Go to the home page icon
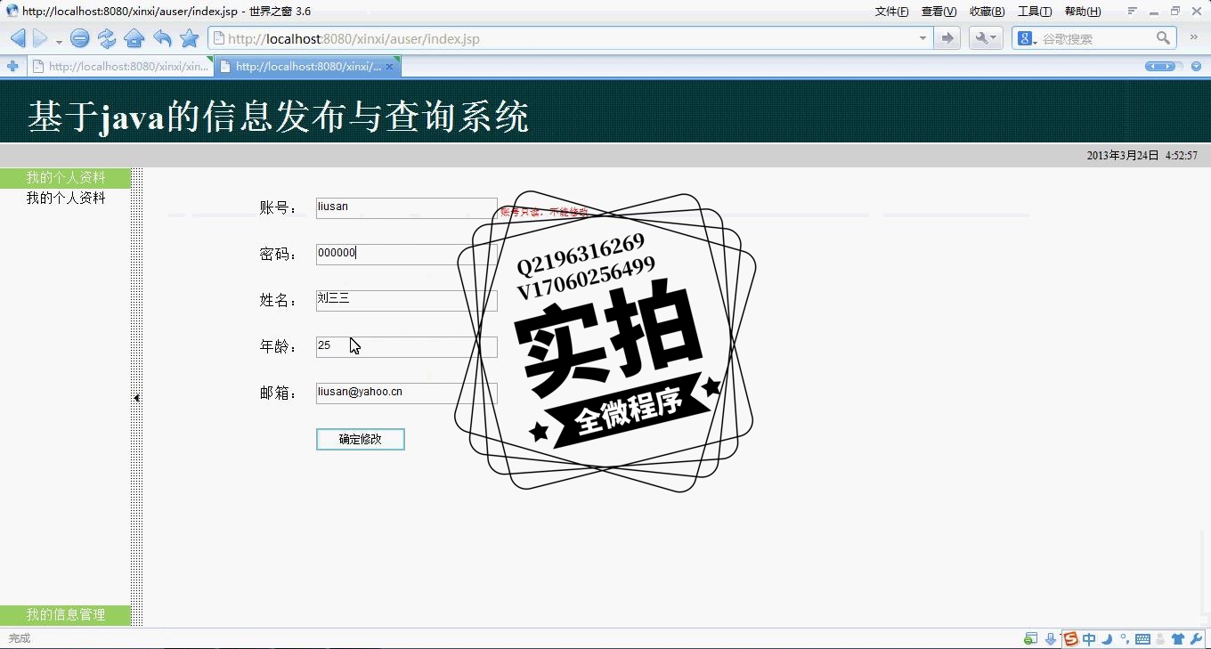The height and width of the screenshot is (649, 1211). pyautogui.click(x=134, y=38)
